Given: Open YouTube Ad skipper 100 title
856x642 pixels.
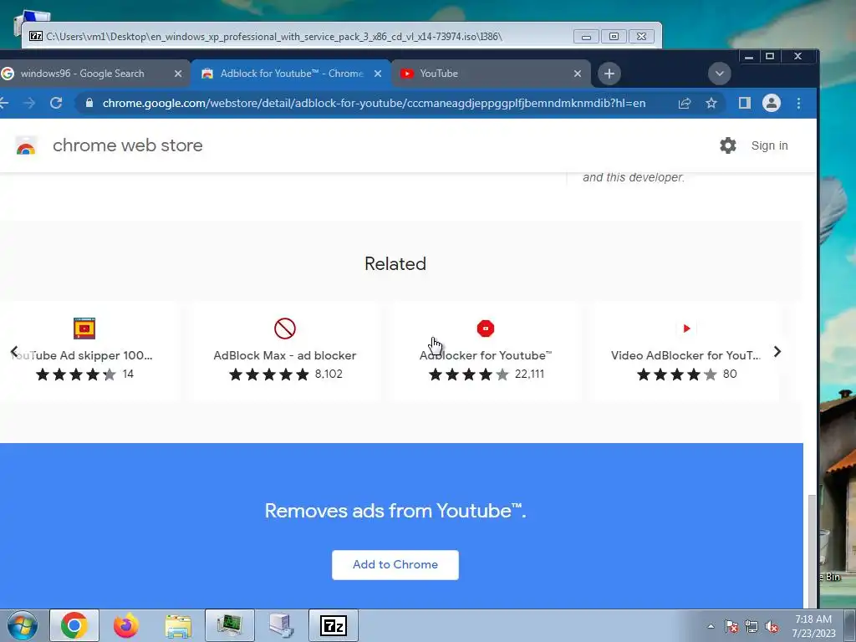Looking at the screenshot, I should click(82, 355).
